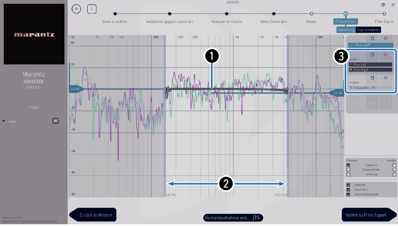Open the question mark help icon
Screen dimensions: 398x227
pyautogui.click(x=92, y=9)
